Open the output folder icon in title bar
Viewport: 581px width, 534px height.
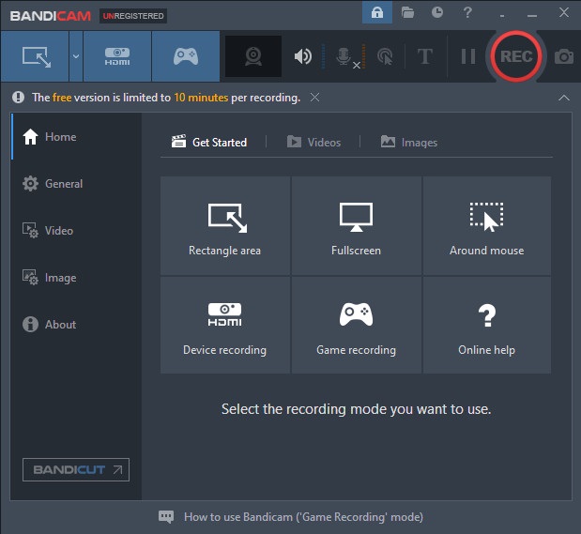(407, 12)
